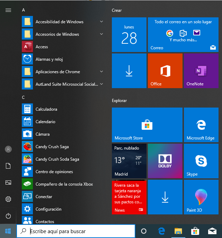The height and width of the screenshot is (238, 222).
Task: Open Documents icon in the left sidebar
Action: pos(8,166)
